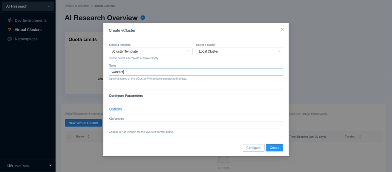Focus the Name input field containing worker1

point(196,72)
